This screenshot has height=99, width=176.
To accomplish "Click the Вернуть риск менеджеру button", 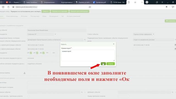I will (x=79, y=11).
